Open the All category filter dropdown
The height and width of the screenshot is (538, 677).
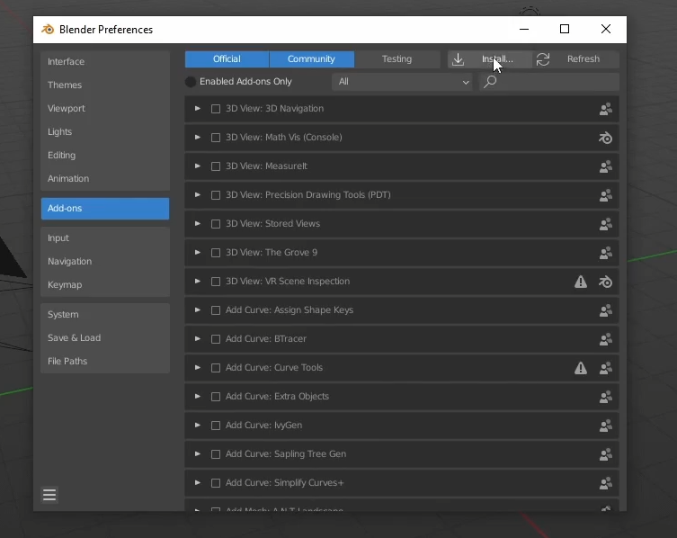[x=402, y=82]
